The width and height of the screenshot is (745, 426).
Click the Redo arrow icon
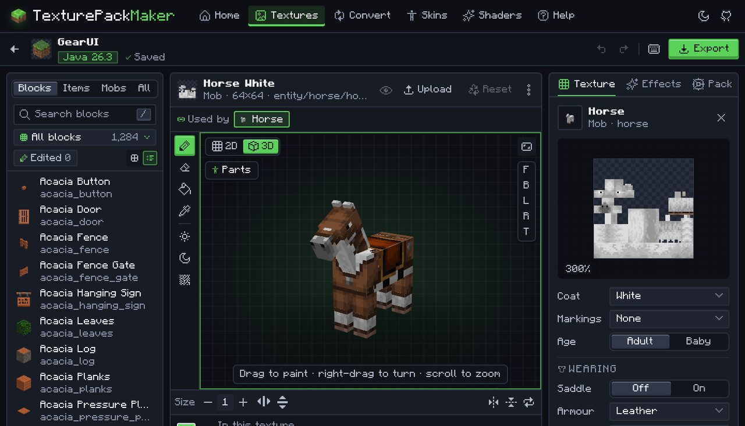623,49
